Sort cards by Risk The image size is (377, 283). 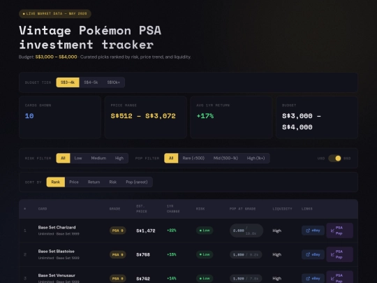pyautogui.click(x=113, y=182)
